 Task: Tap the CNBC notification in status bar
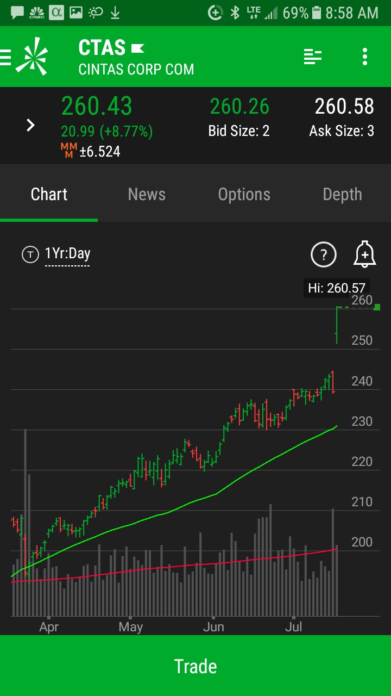tap(36, 13)
